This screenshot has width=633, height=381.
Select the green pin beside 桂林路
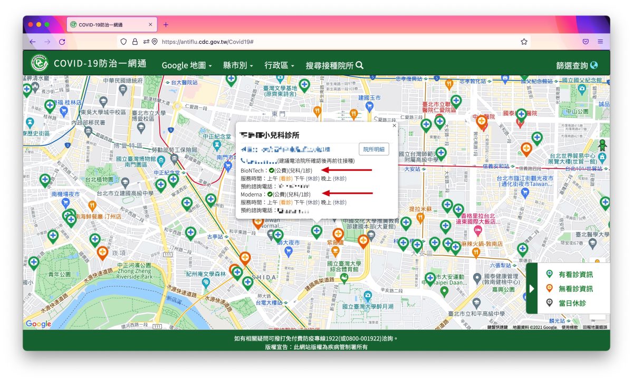point(50,106)
